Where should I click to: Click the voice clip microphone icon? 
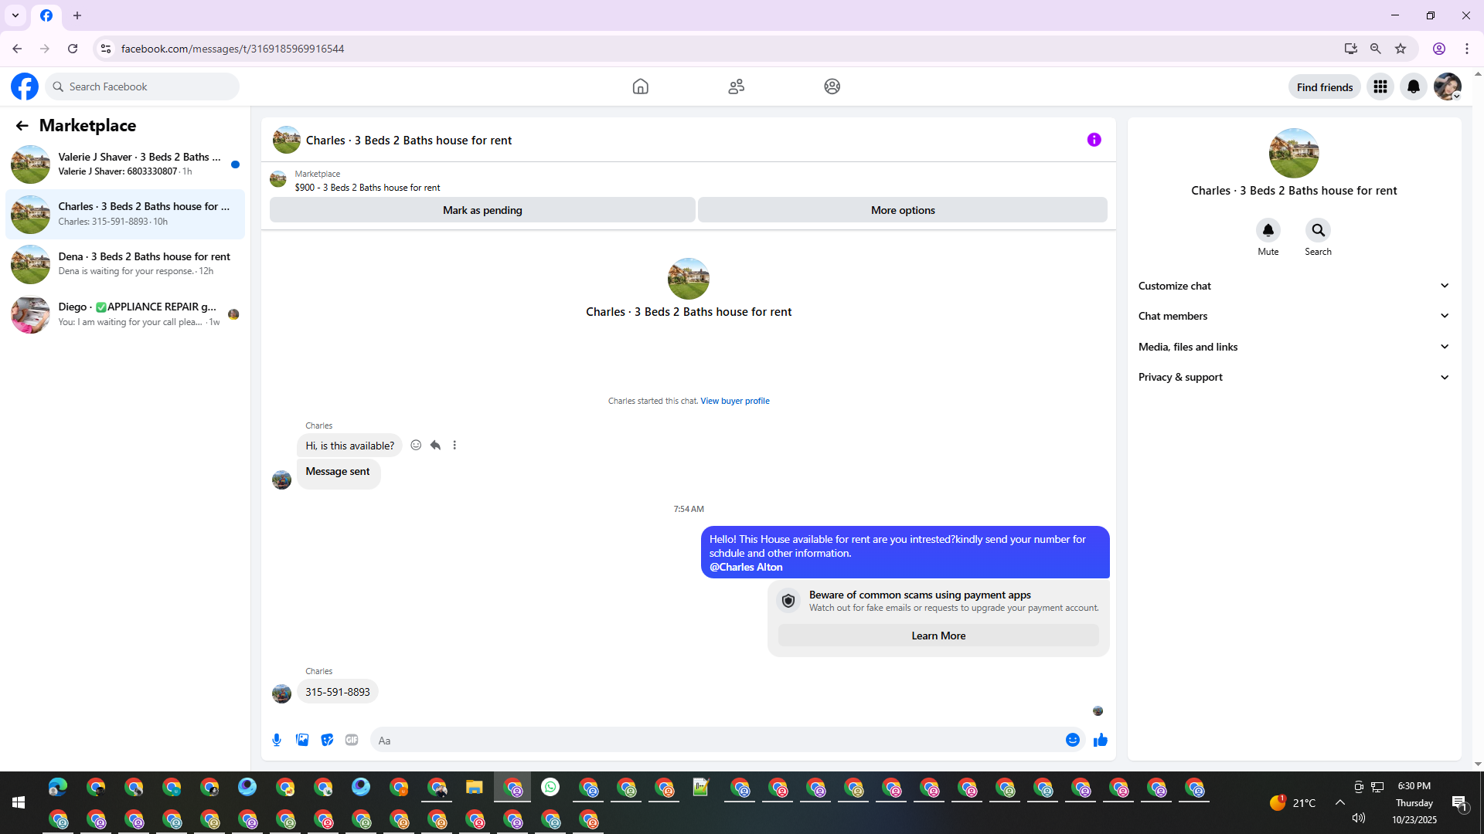click(277, 740)
